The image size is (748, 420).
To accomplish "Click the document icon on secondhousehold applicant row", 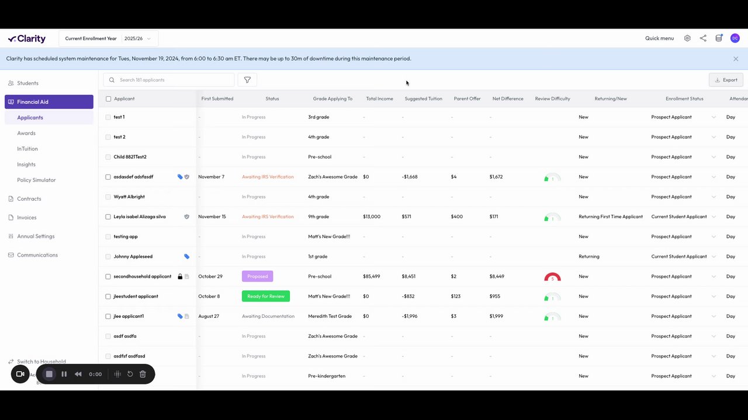I will 187,276.
